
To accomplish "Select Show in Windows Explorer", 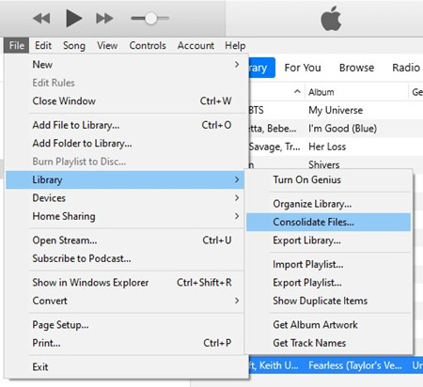I will (125, 283).
